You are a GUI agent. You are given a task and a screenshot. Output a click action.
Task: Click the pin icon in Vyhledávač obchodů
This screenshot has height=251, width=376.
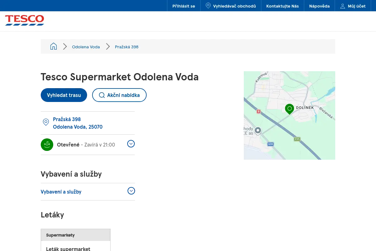(208, 6)
